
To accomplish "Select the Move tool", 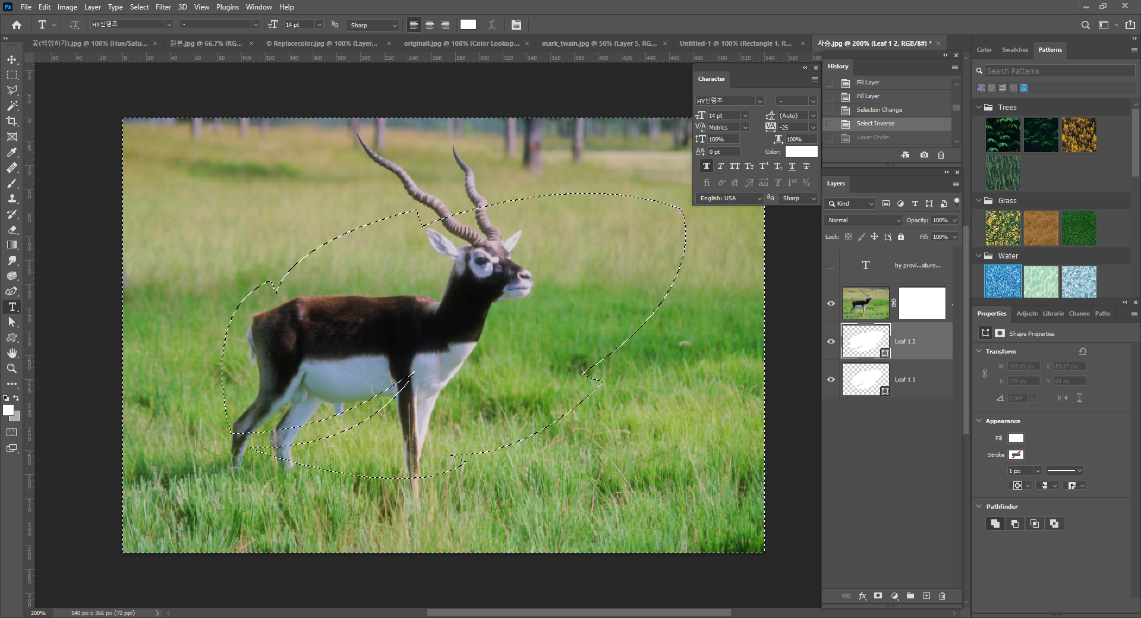I will pyautogui.click(x=12, y=59).
